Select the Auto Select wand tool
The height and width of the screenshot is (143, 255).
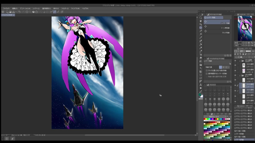coord(201,34)
